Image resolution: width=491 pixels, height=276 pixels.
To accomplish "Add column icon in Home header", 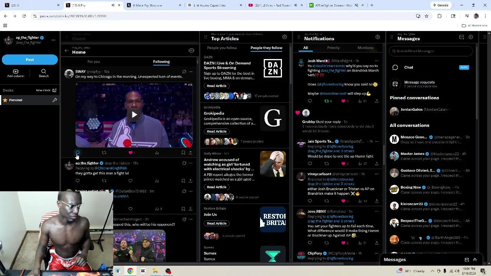I will point(191,51).
